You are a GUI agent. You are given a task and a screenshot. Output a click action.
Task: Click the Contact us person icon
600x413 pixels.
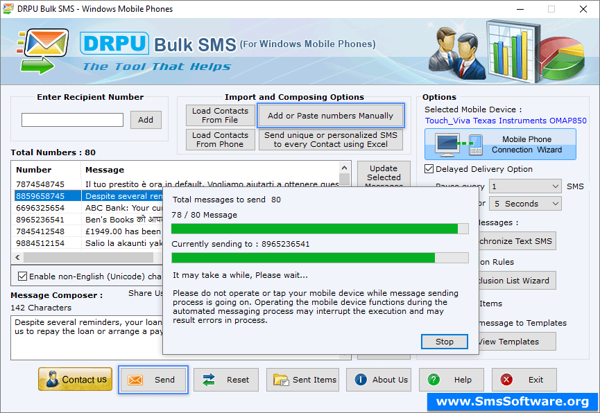pos(51,379)
